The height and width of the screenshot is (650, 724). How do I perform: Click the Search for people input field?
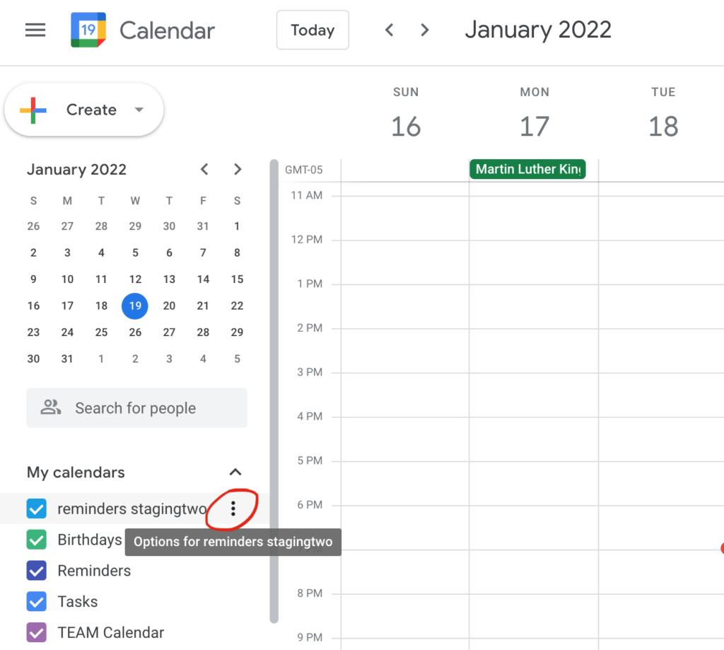click(136, 407)
